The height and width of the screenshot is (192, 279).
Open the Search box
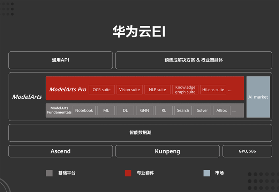point(183,110)
